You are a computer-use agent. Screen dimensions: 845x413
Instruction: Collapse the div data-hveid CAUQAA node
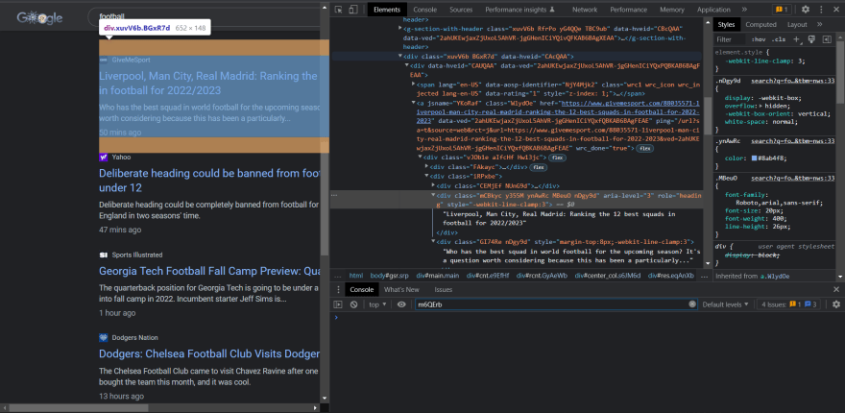coord(406,65)
